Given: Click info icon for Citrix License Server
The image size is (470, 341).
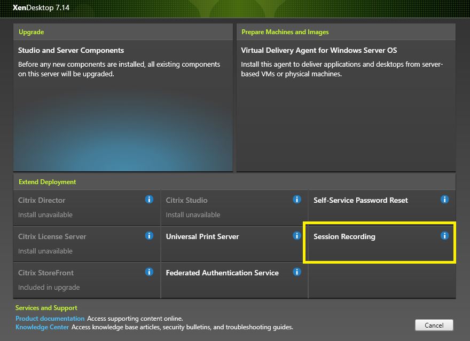Looking at the screenshot, I should pyautogui.click(x=149, y=236).
